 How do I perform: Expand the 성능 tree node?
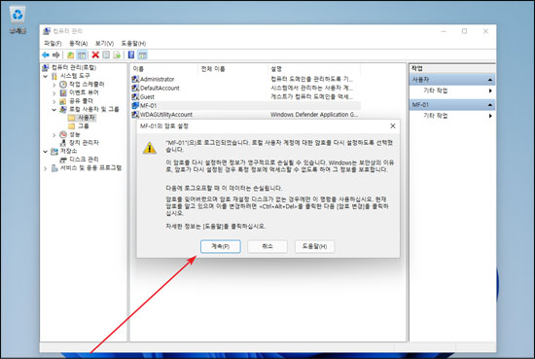(x=53, y=135)
